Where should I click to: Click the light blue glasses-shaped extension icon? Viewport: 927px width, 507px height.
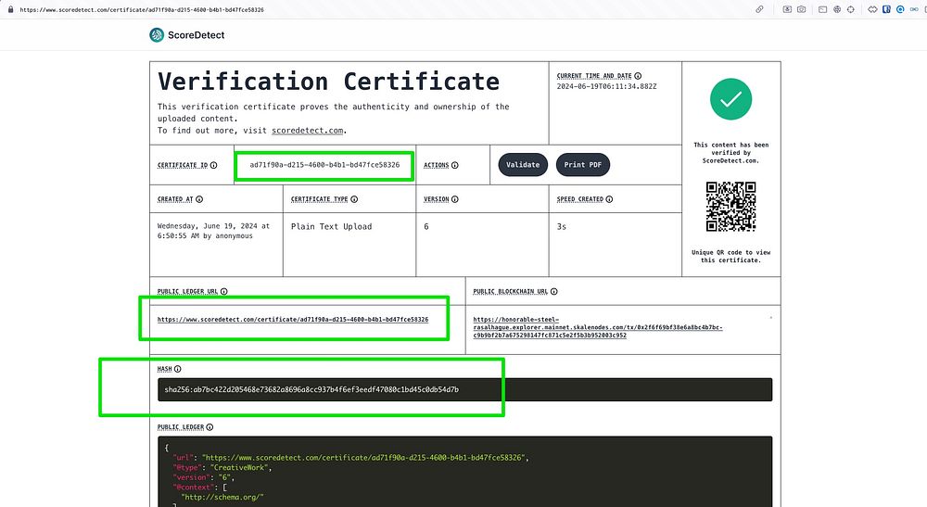(915, 9)
